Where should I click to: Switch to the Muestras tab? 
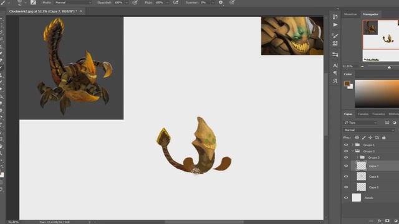pos(350,14)
